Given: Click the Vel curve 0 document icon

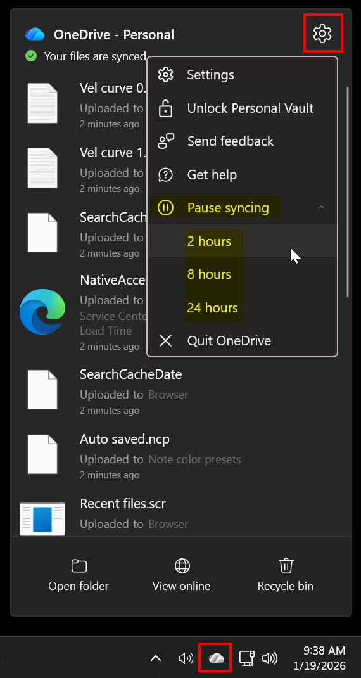Looking at the screenshot, I should [x=42, y=103].
